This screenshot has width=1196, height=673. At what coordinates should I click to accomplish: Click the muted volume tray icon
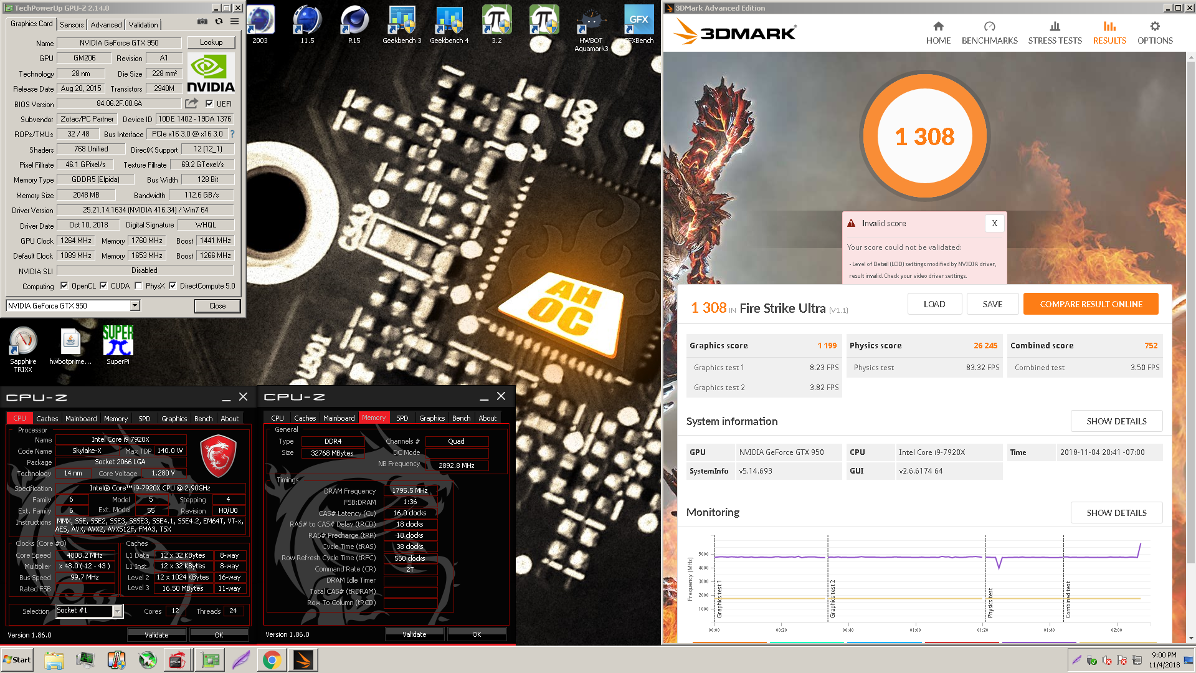pyautogui.click(x=1107, y=661)
